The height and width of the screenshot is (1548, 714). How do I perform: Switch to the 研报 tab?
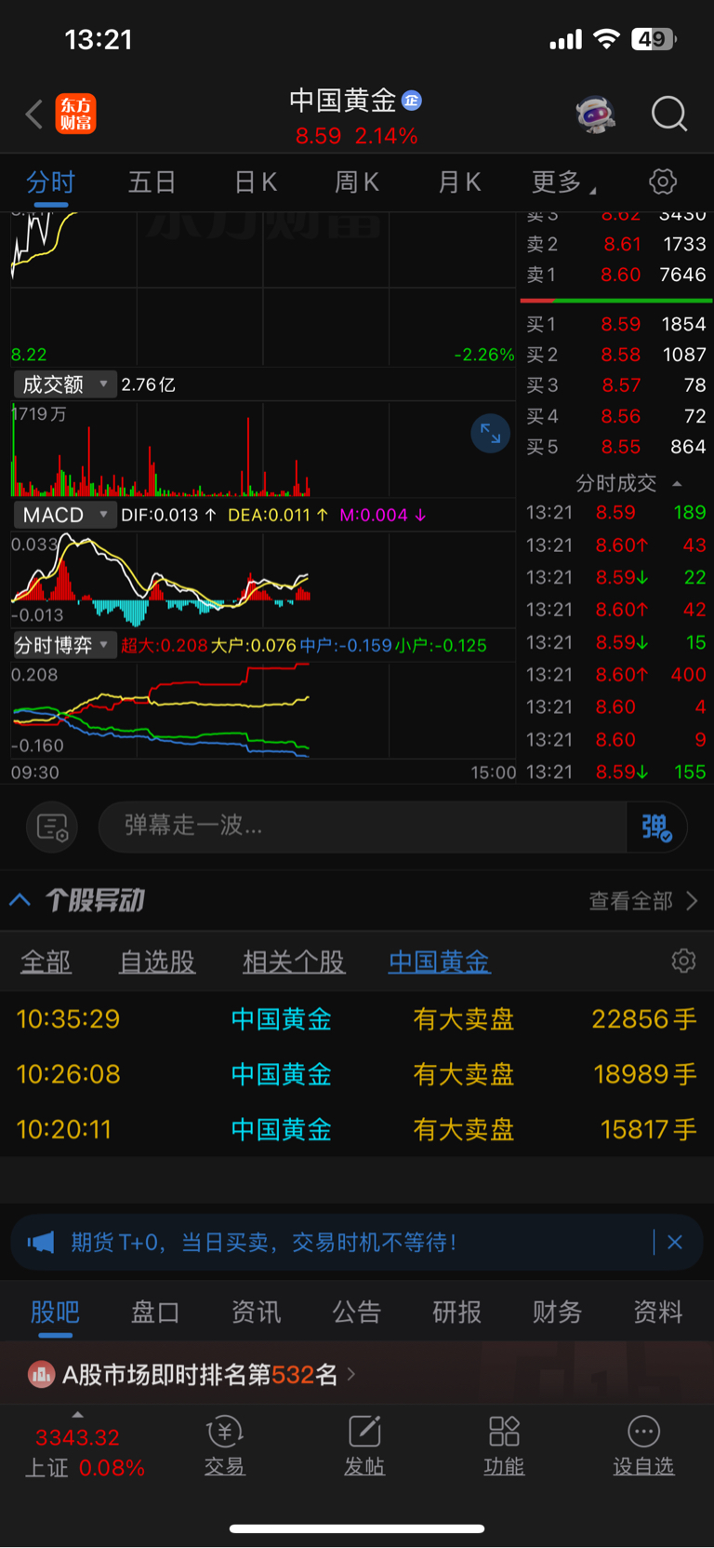[x=456, y=1312]
